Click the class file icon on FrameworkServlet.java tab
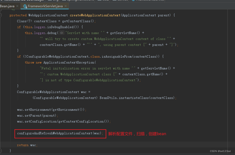 tap(25, 6)
